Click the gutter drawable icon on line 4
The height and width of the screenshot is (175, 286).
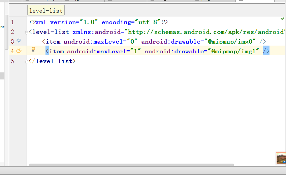[19, 51]
